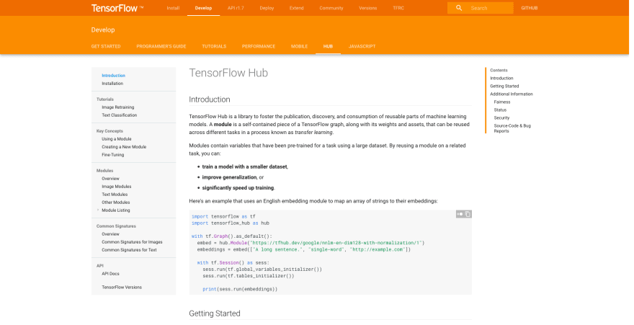
Task: Open the Versions menu
Action: click(x=368, y=8)
